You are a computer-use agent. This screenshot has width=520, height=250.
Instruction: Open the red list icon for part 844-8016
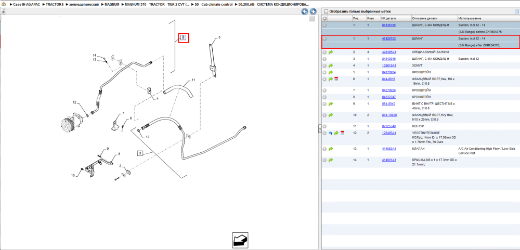[x=336, y=79]
